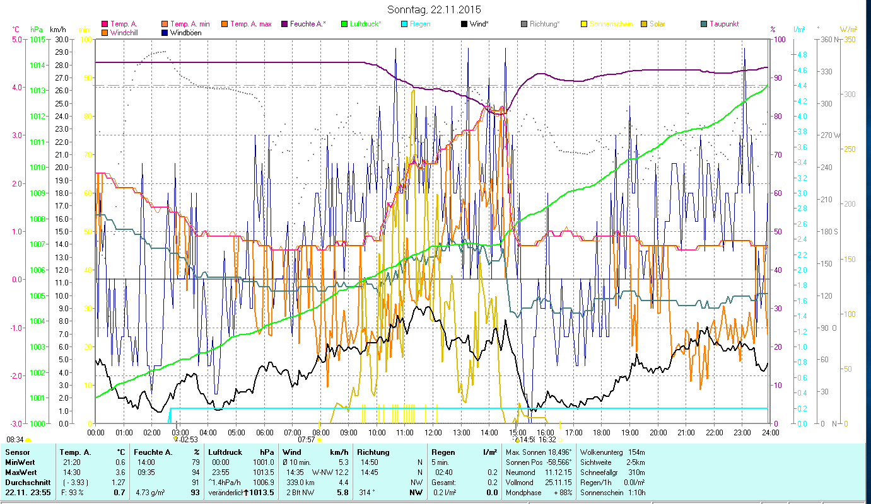Click the 'Sichtweite' label
The width and height of the screenshot is (871, 504).
[x=596, y=462]
